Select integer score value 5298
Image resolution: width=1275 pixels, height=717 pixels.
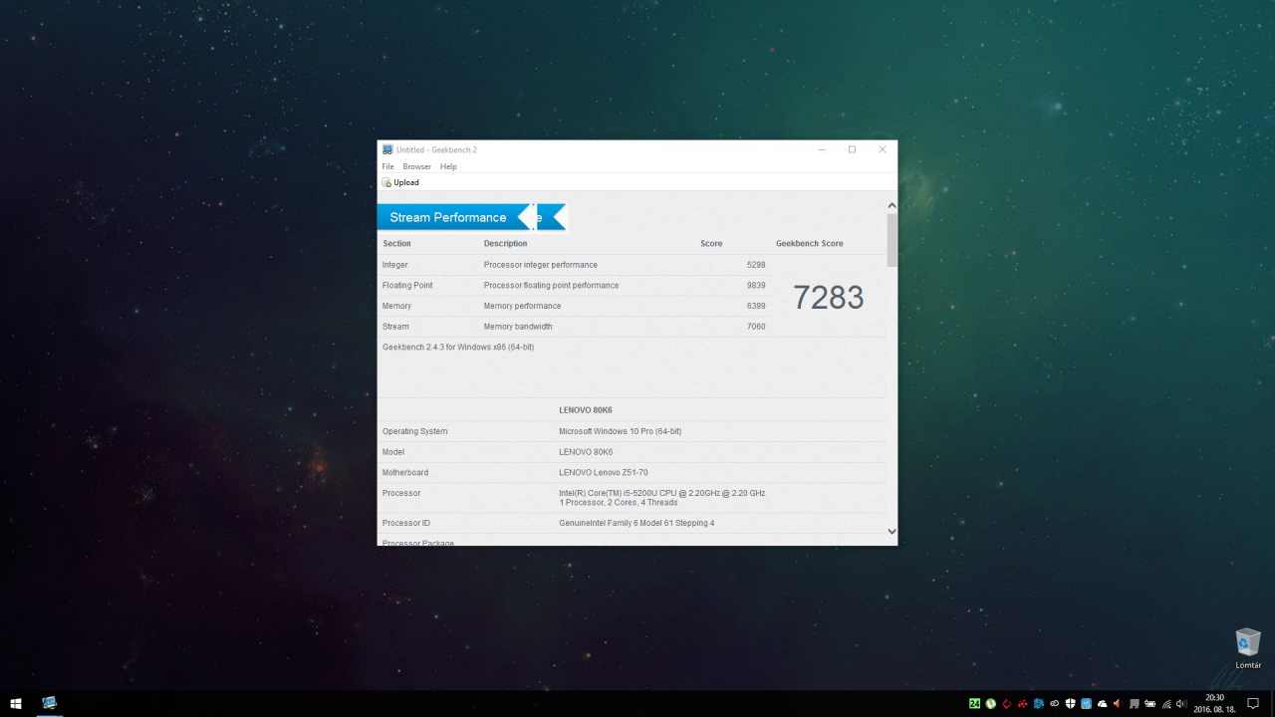point(756,265)
